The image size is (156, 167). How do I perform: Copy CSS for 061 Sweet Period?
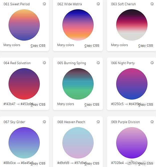(38, 46)
